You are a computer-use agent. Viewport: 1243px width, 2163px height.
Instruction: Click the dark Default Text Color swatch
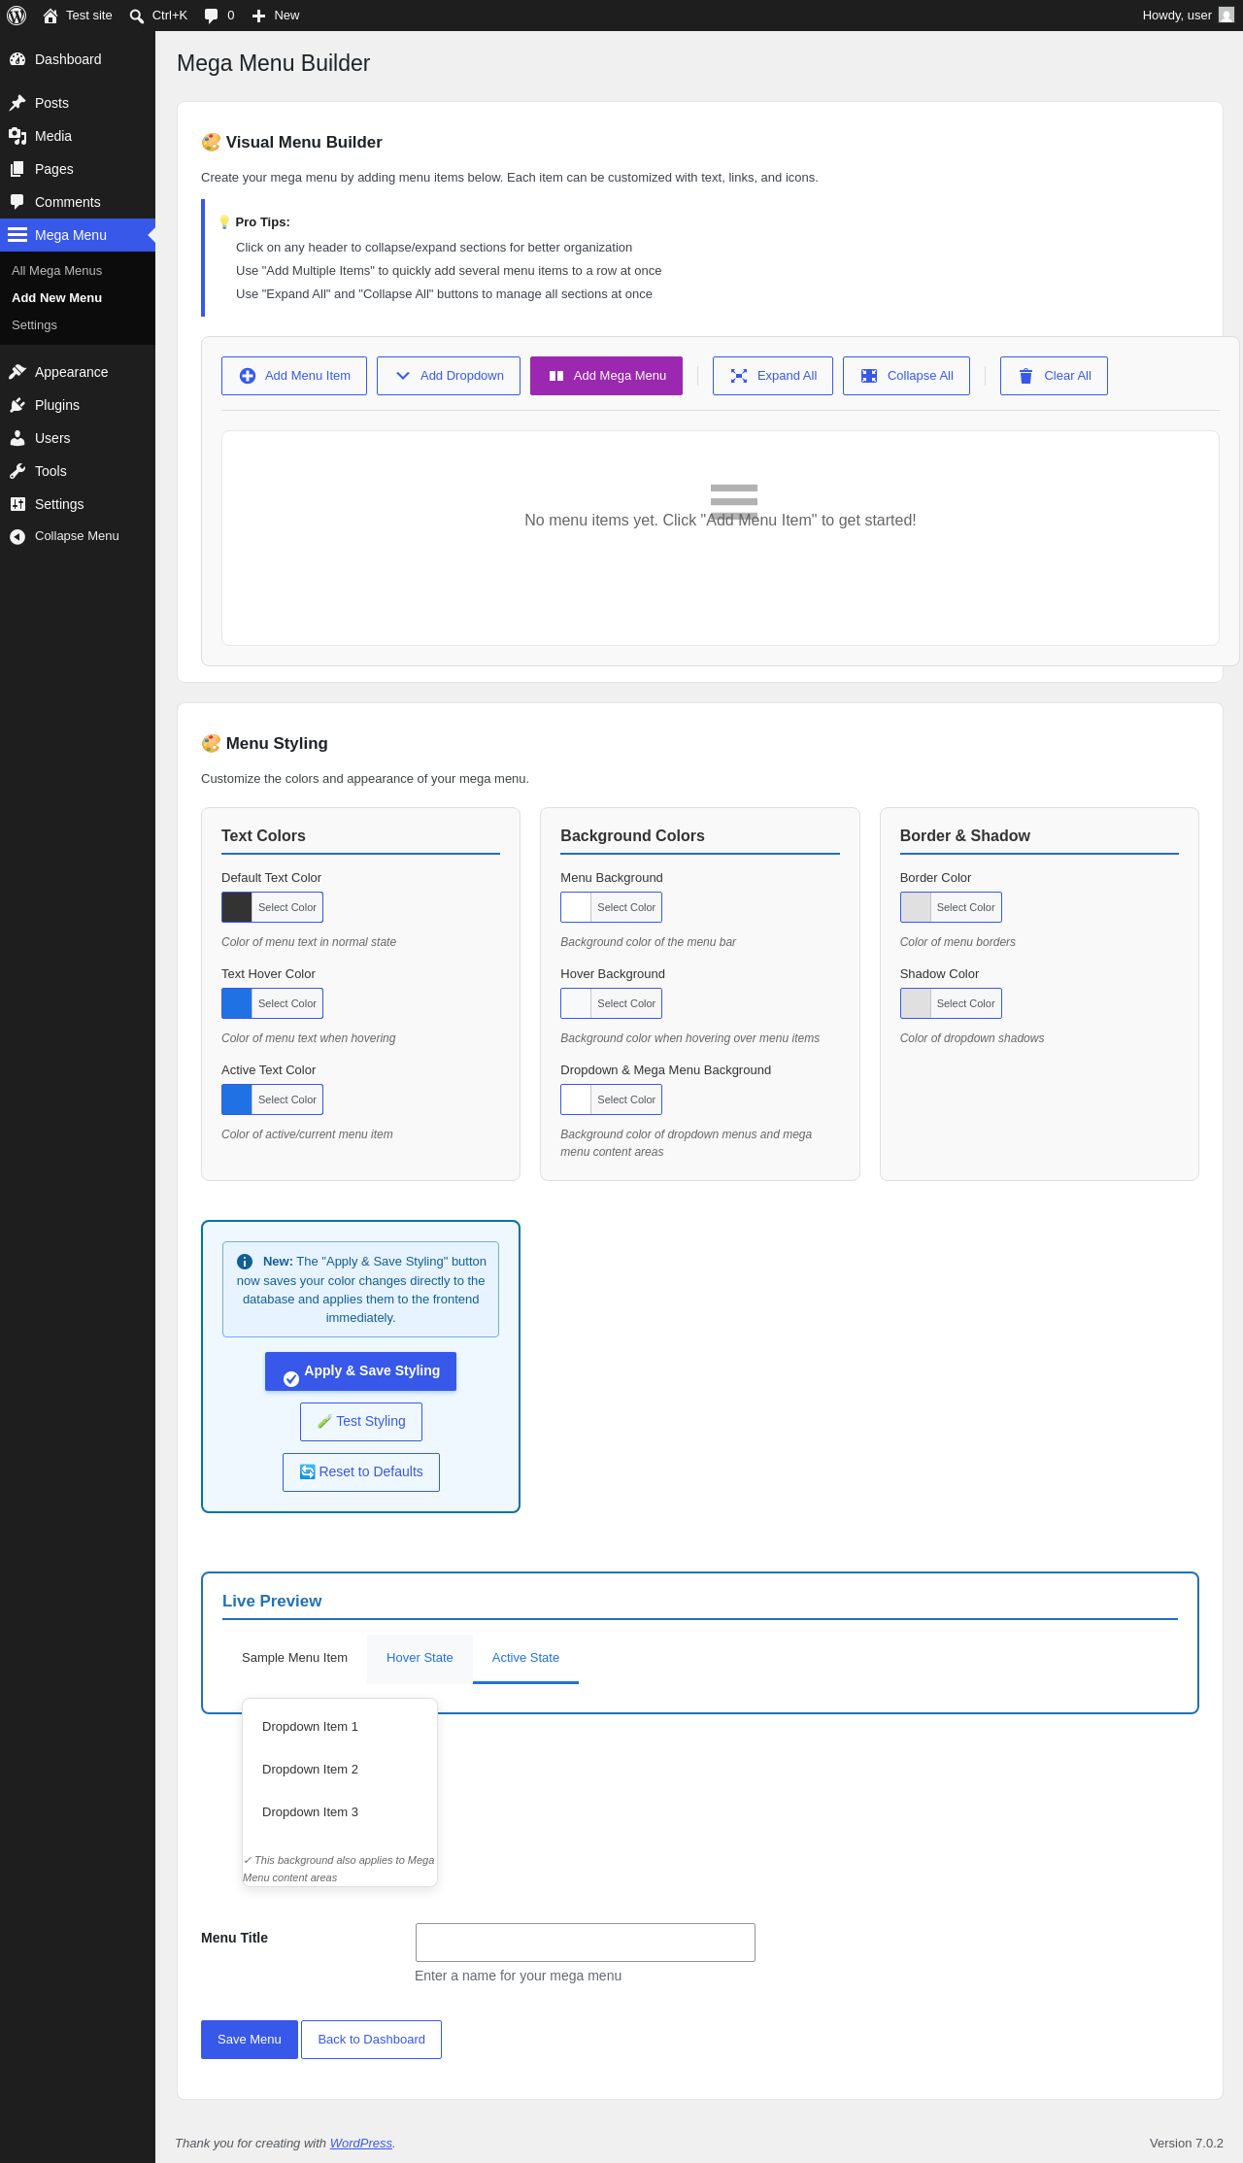pyautogui.click(x=237, y=907)
